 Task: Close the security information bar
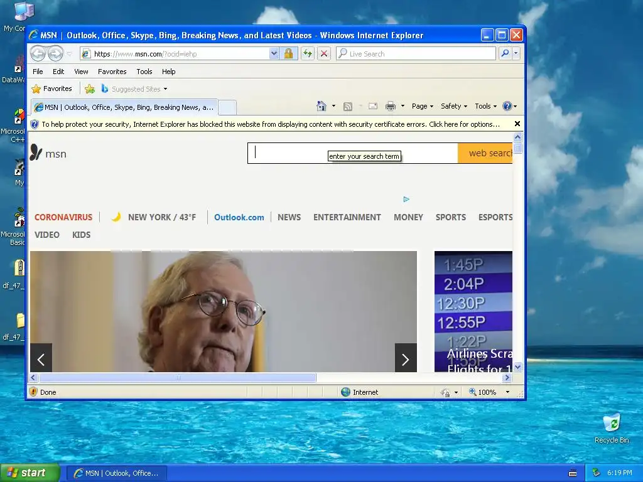click(x=517, y=124)
